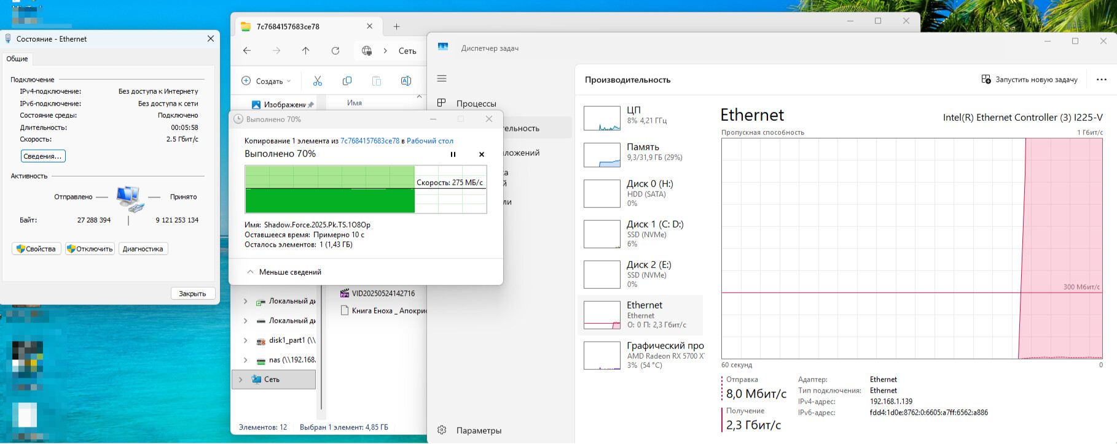Cancel the copy with the X button
The height and width of the screenshot is (444, 1117).
coord(482,155)
